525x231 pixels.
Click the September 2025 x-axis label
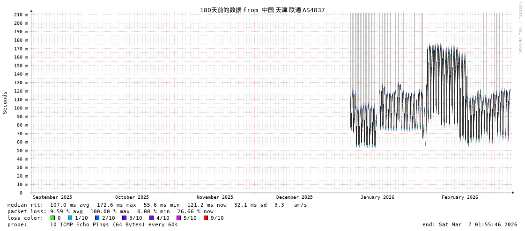pos(52,197)
